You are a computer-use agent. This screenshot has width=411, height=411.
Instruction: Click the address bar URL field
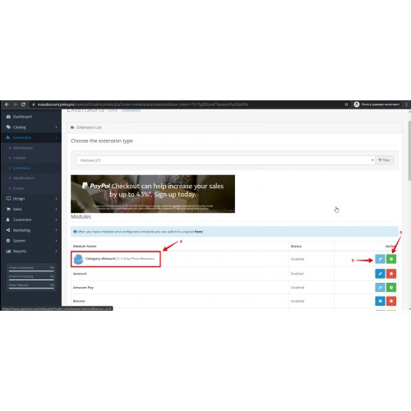point(142,104)
